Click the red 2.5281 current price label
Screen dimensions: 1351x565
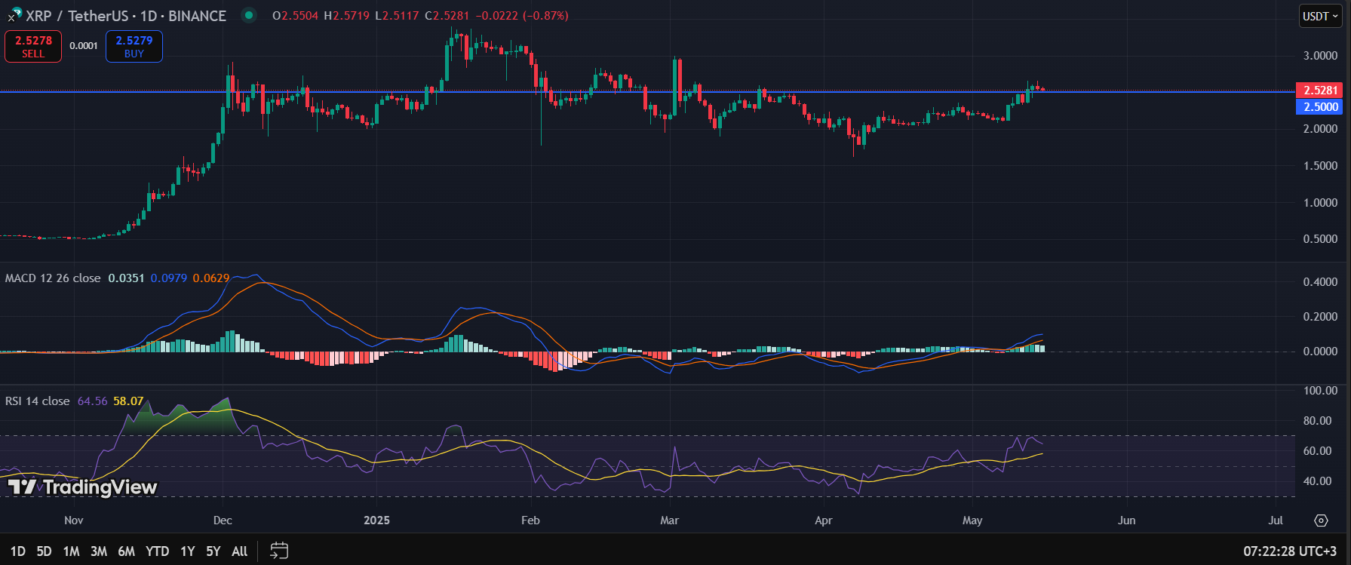(1319, 91)
